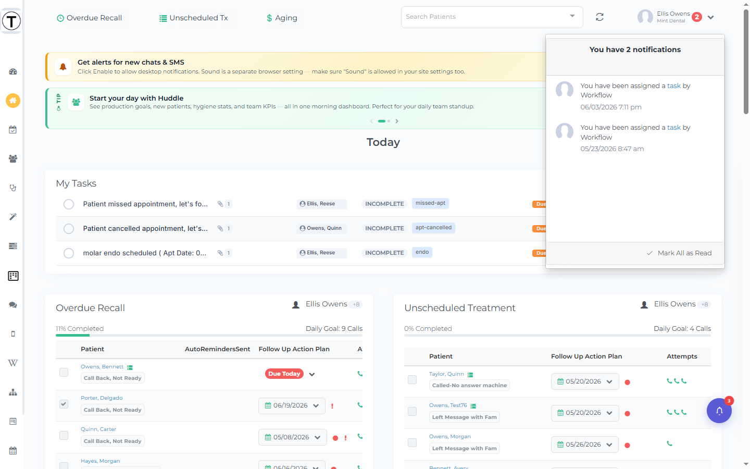Click the mobile phone icon in sidebar
Image resolution: width=750 pixels, height=469 pixels.
(x=13, y=334)
